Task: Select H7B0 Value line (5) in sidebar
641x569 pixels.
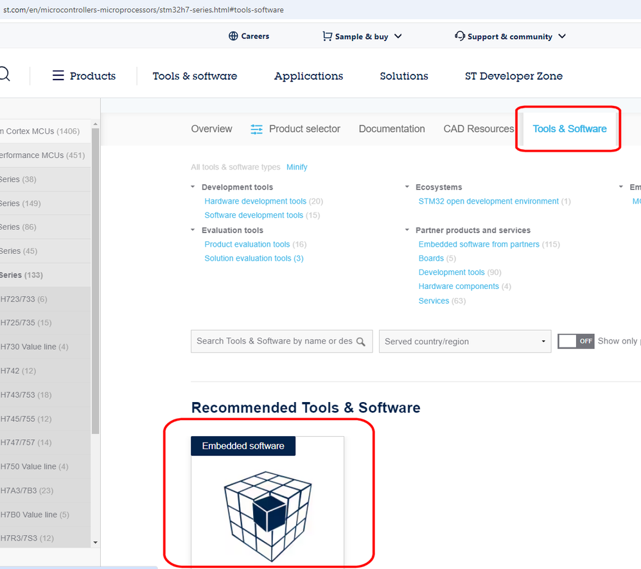Action: point(46,514)
